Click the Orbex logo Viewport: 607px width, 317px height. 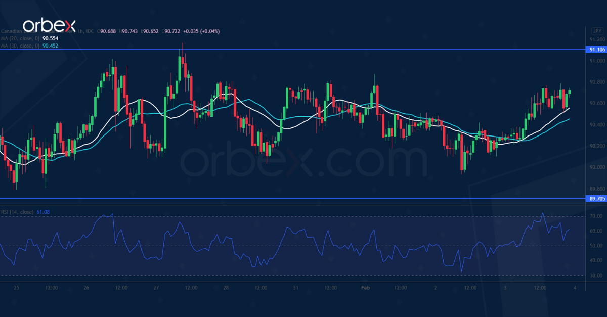[x=48, y=23]
